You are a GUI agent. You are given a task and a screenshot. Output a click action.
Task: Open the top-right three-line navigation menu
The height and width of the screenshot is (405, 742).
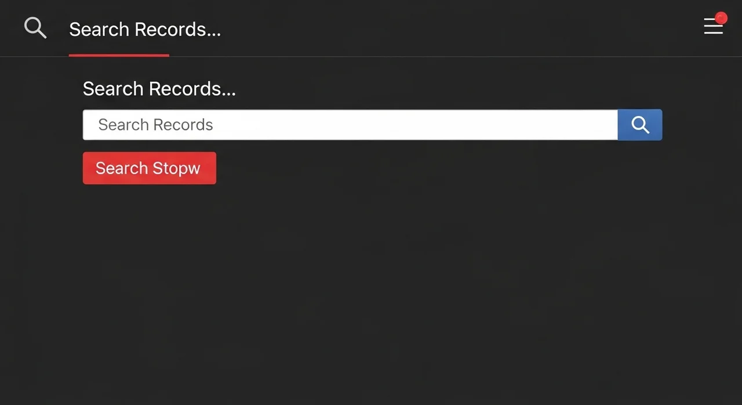coord(714,26)
